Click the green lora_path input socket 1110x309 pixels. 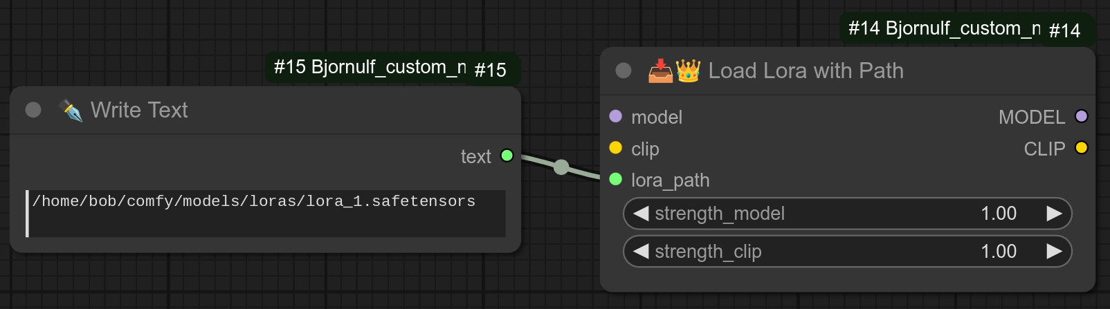coord(615,180)
